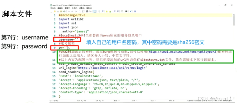
Task: Click the Undo toolbar icon
Action: point(69,11)
